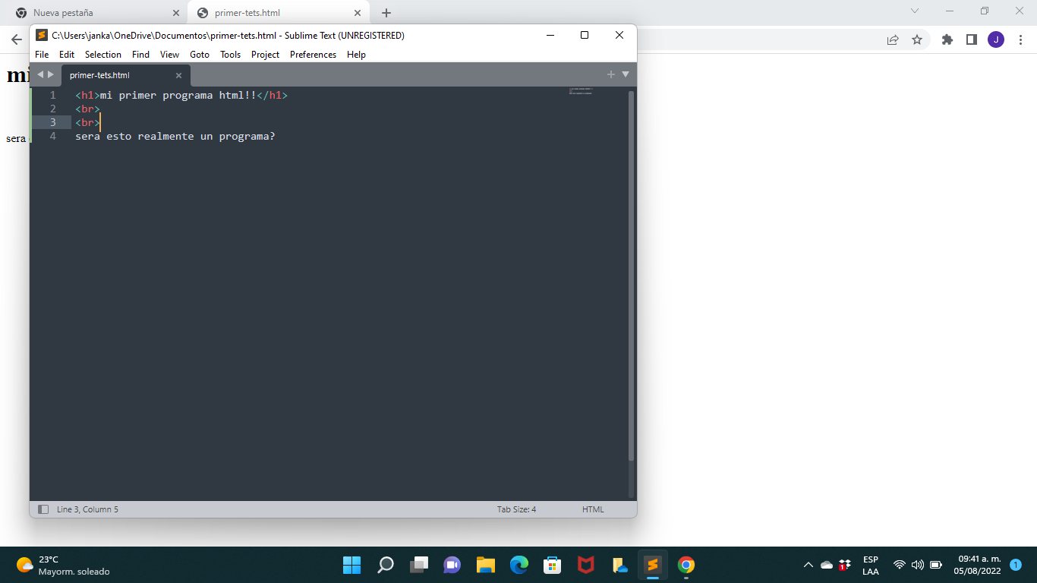1037x583 pixels.
Task: Close the primer-tets.html editor tab
Action: (x=179, y=75)
